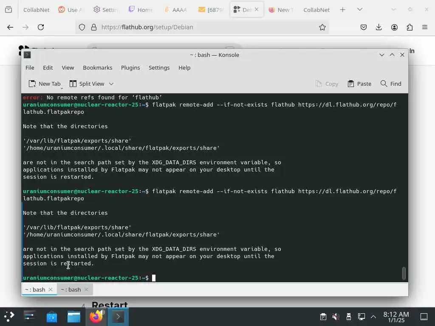Click the Firefox tracking protection shield icon
This screenshot has height=326, width=435.
tap(82, 27)
